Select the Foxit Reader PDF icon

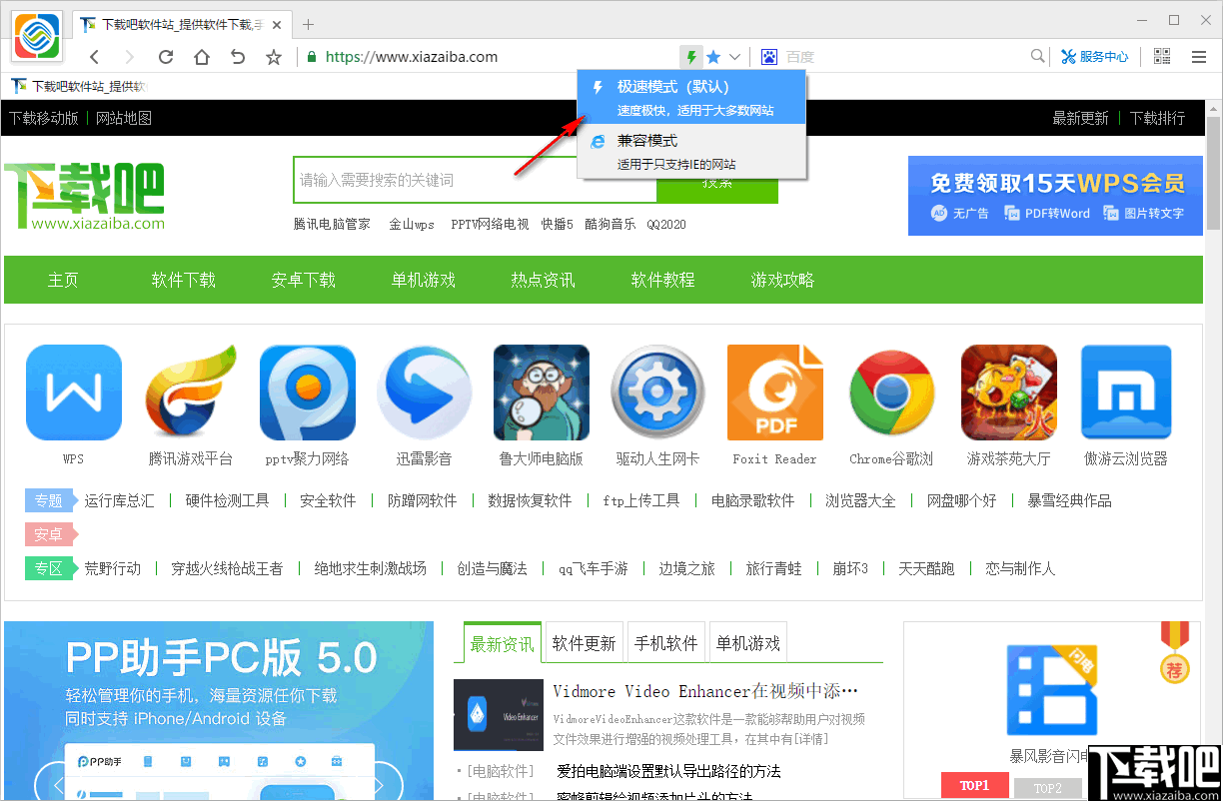tap(774, 393)
